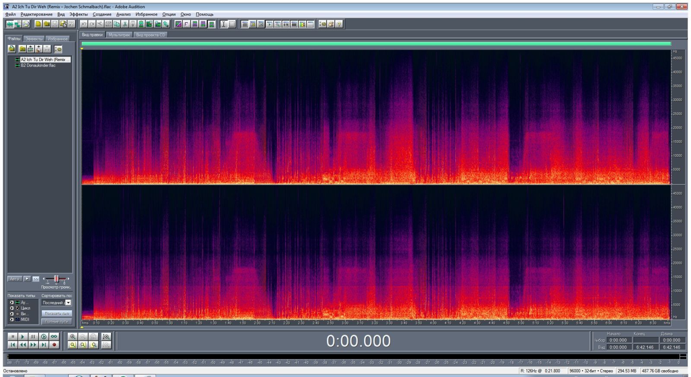Toggle loop preview button in Files panel
The height and width of the screenshot is (377, 691).
[x=36, y=279]
